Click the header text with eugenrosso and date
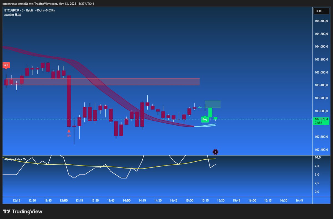The width and height of the screenshot is (333, 219). click(x=48, y=4)
